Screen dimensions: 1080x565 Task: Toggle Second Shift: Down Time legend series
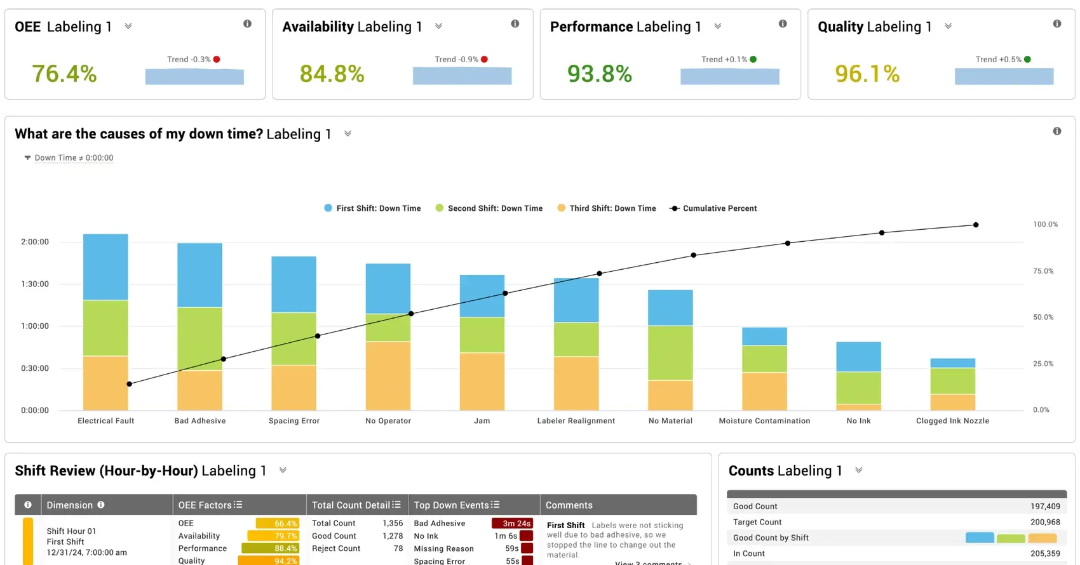tap(489, 208)
